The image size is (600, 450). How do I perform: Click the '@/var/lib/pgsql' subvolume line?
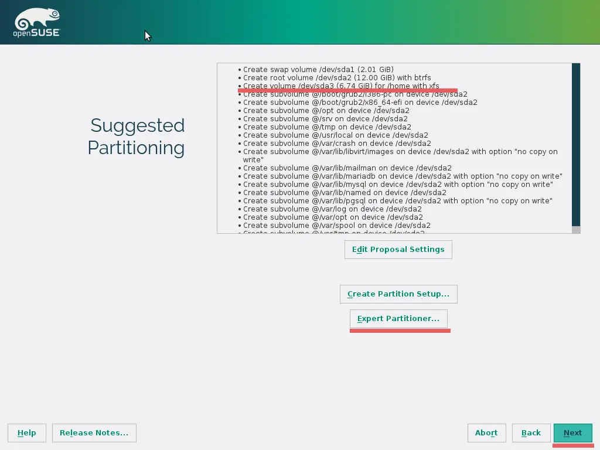click(x=398, y=201)
